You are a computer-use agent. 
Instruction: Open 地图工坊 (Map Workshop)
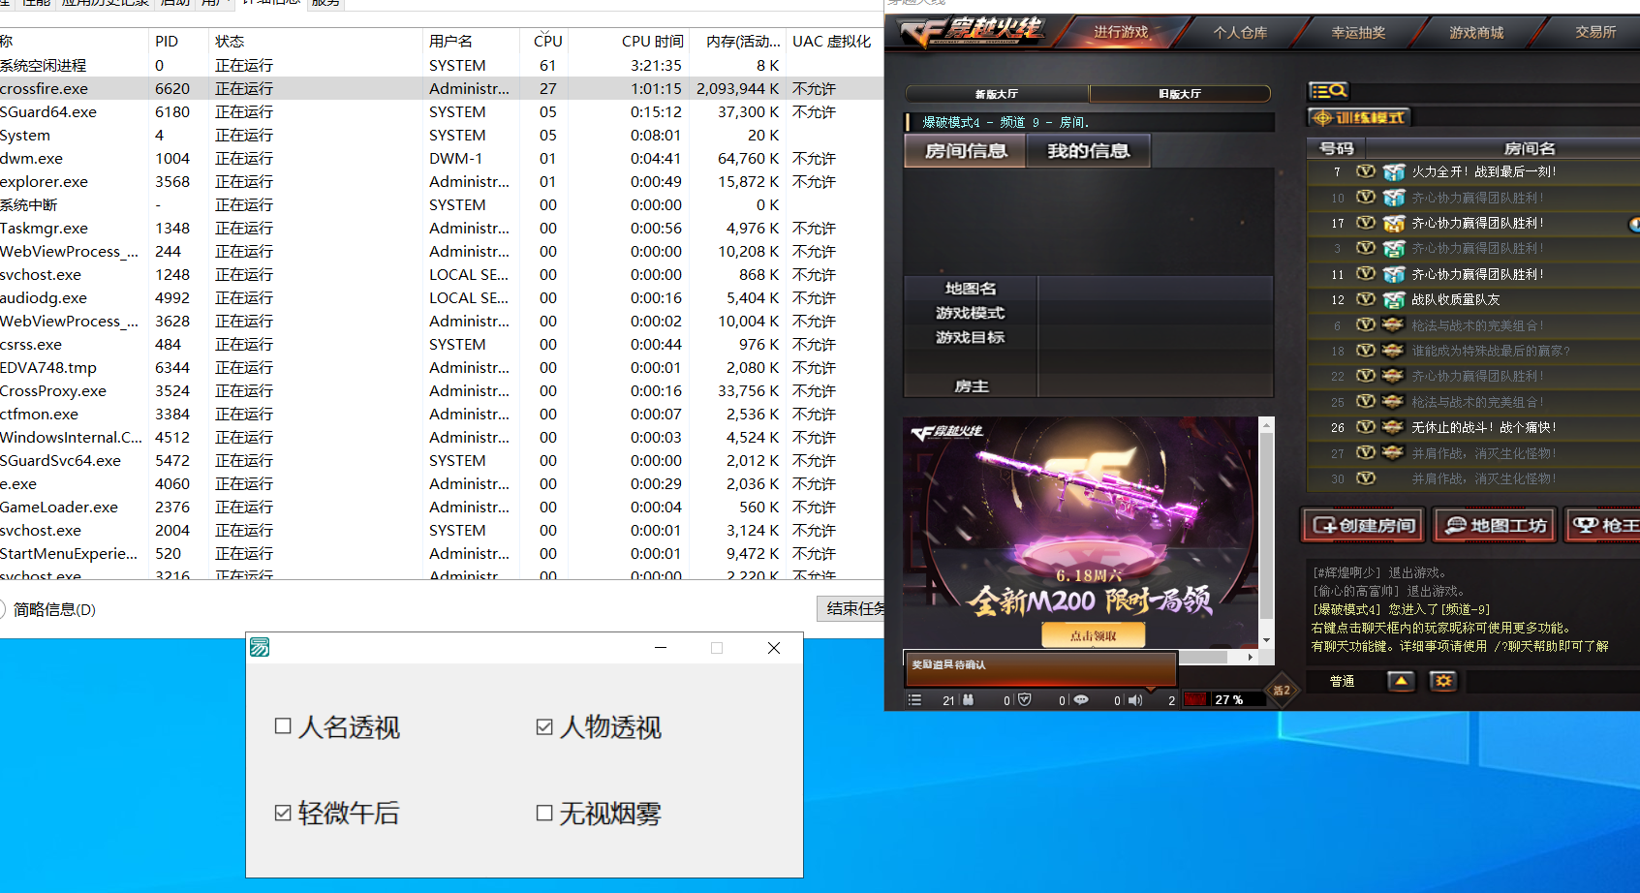1494,524
